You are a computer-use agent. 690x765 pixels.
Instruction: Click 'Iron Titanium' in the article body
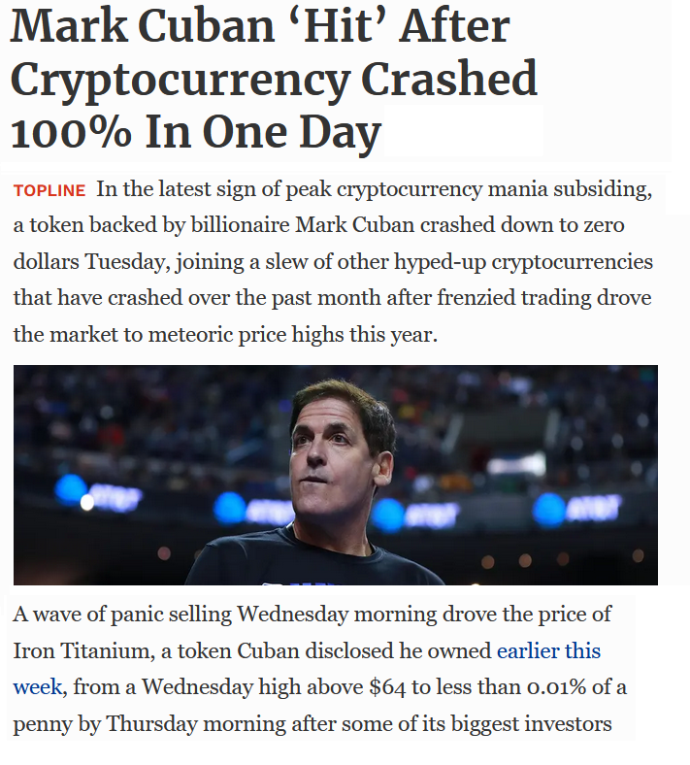(81, 651)
